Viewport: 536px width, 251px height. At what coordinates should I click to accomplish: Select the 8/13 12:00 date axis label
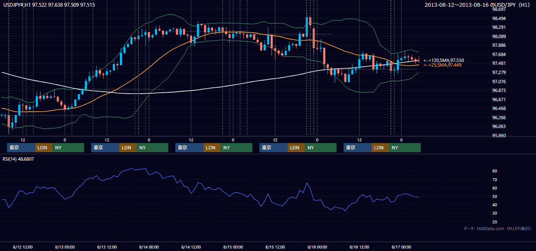[x=107, y=247]
